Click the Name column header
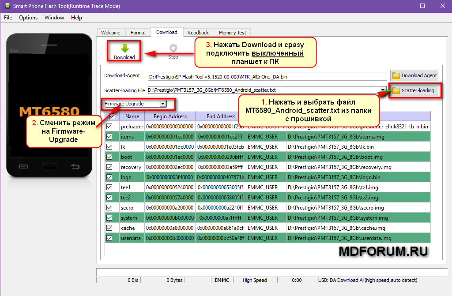Screen dimensions: 452x296 [132, 116]
